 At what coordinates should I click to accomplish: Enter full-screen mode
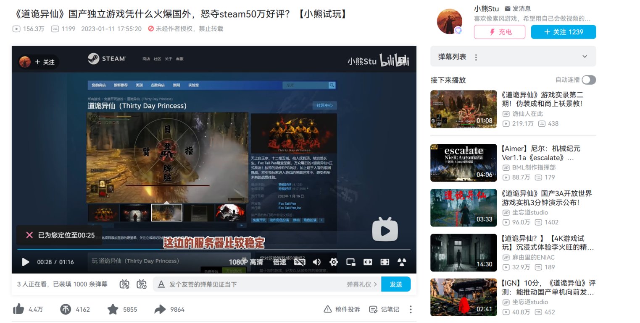[x=385, y=262]
